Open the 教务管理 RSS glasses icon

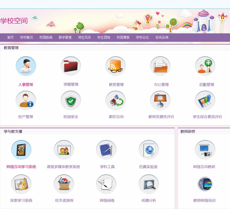[x=116, y=66]
